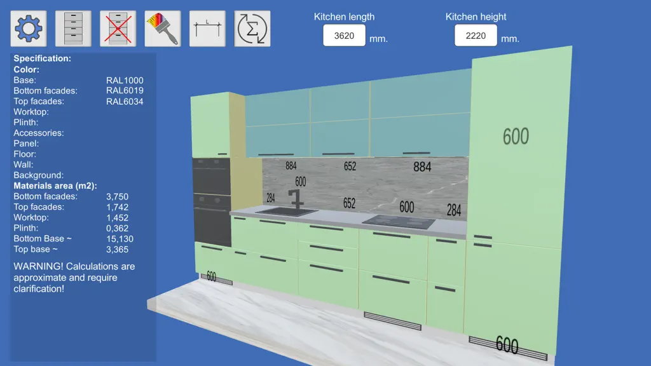Open the settings gear icon
651x366 pixels.
pyautogui.click(x=28, y=29)
